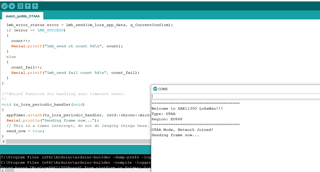
Task: Place cursor on send_now = true line
Action: point(25,131)
